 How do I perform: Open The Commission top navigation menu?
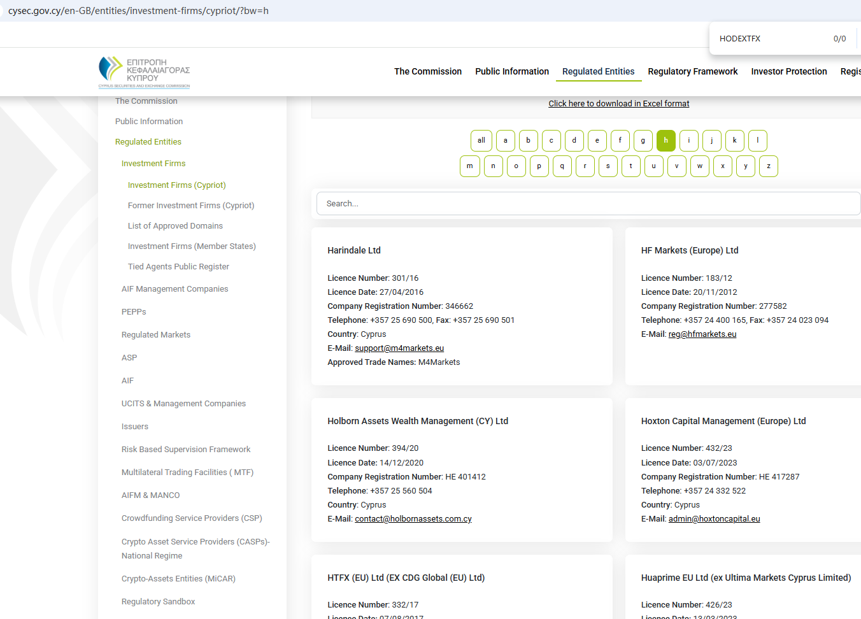click(x=427, y=71)
